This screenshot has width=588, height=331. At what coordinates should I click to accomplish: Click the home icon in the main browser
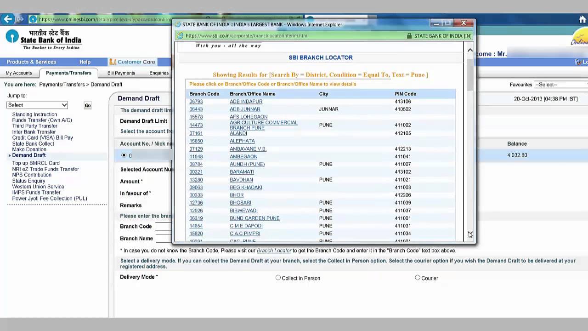(582, 19)
